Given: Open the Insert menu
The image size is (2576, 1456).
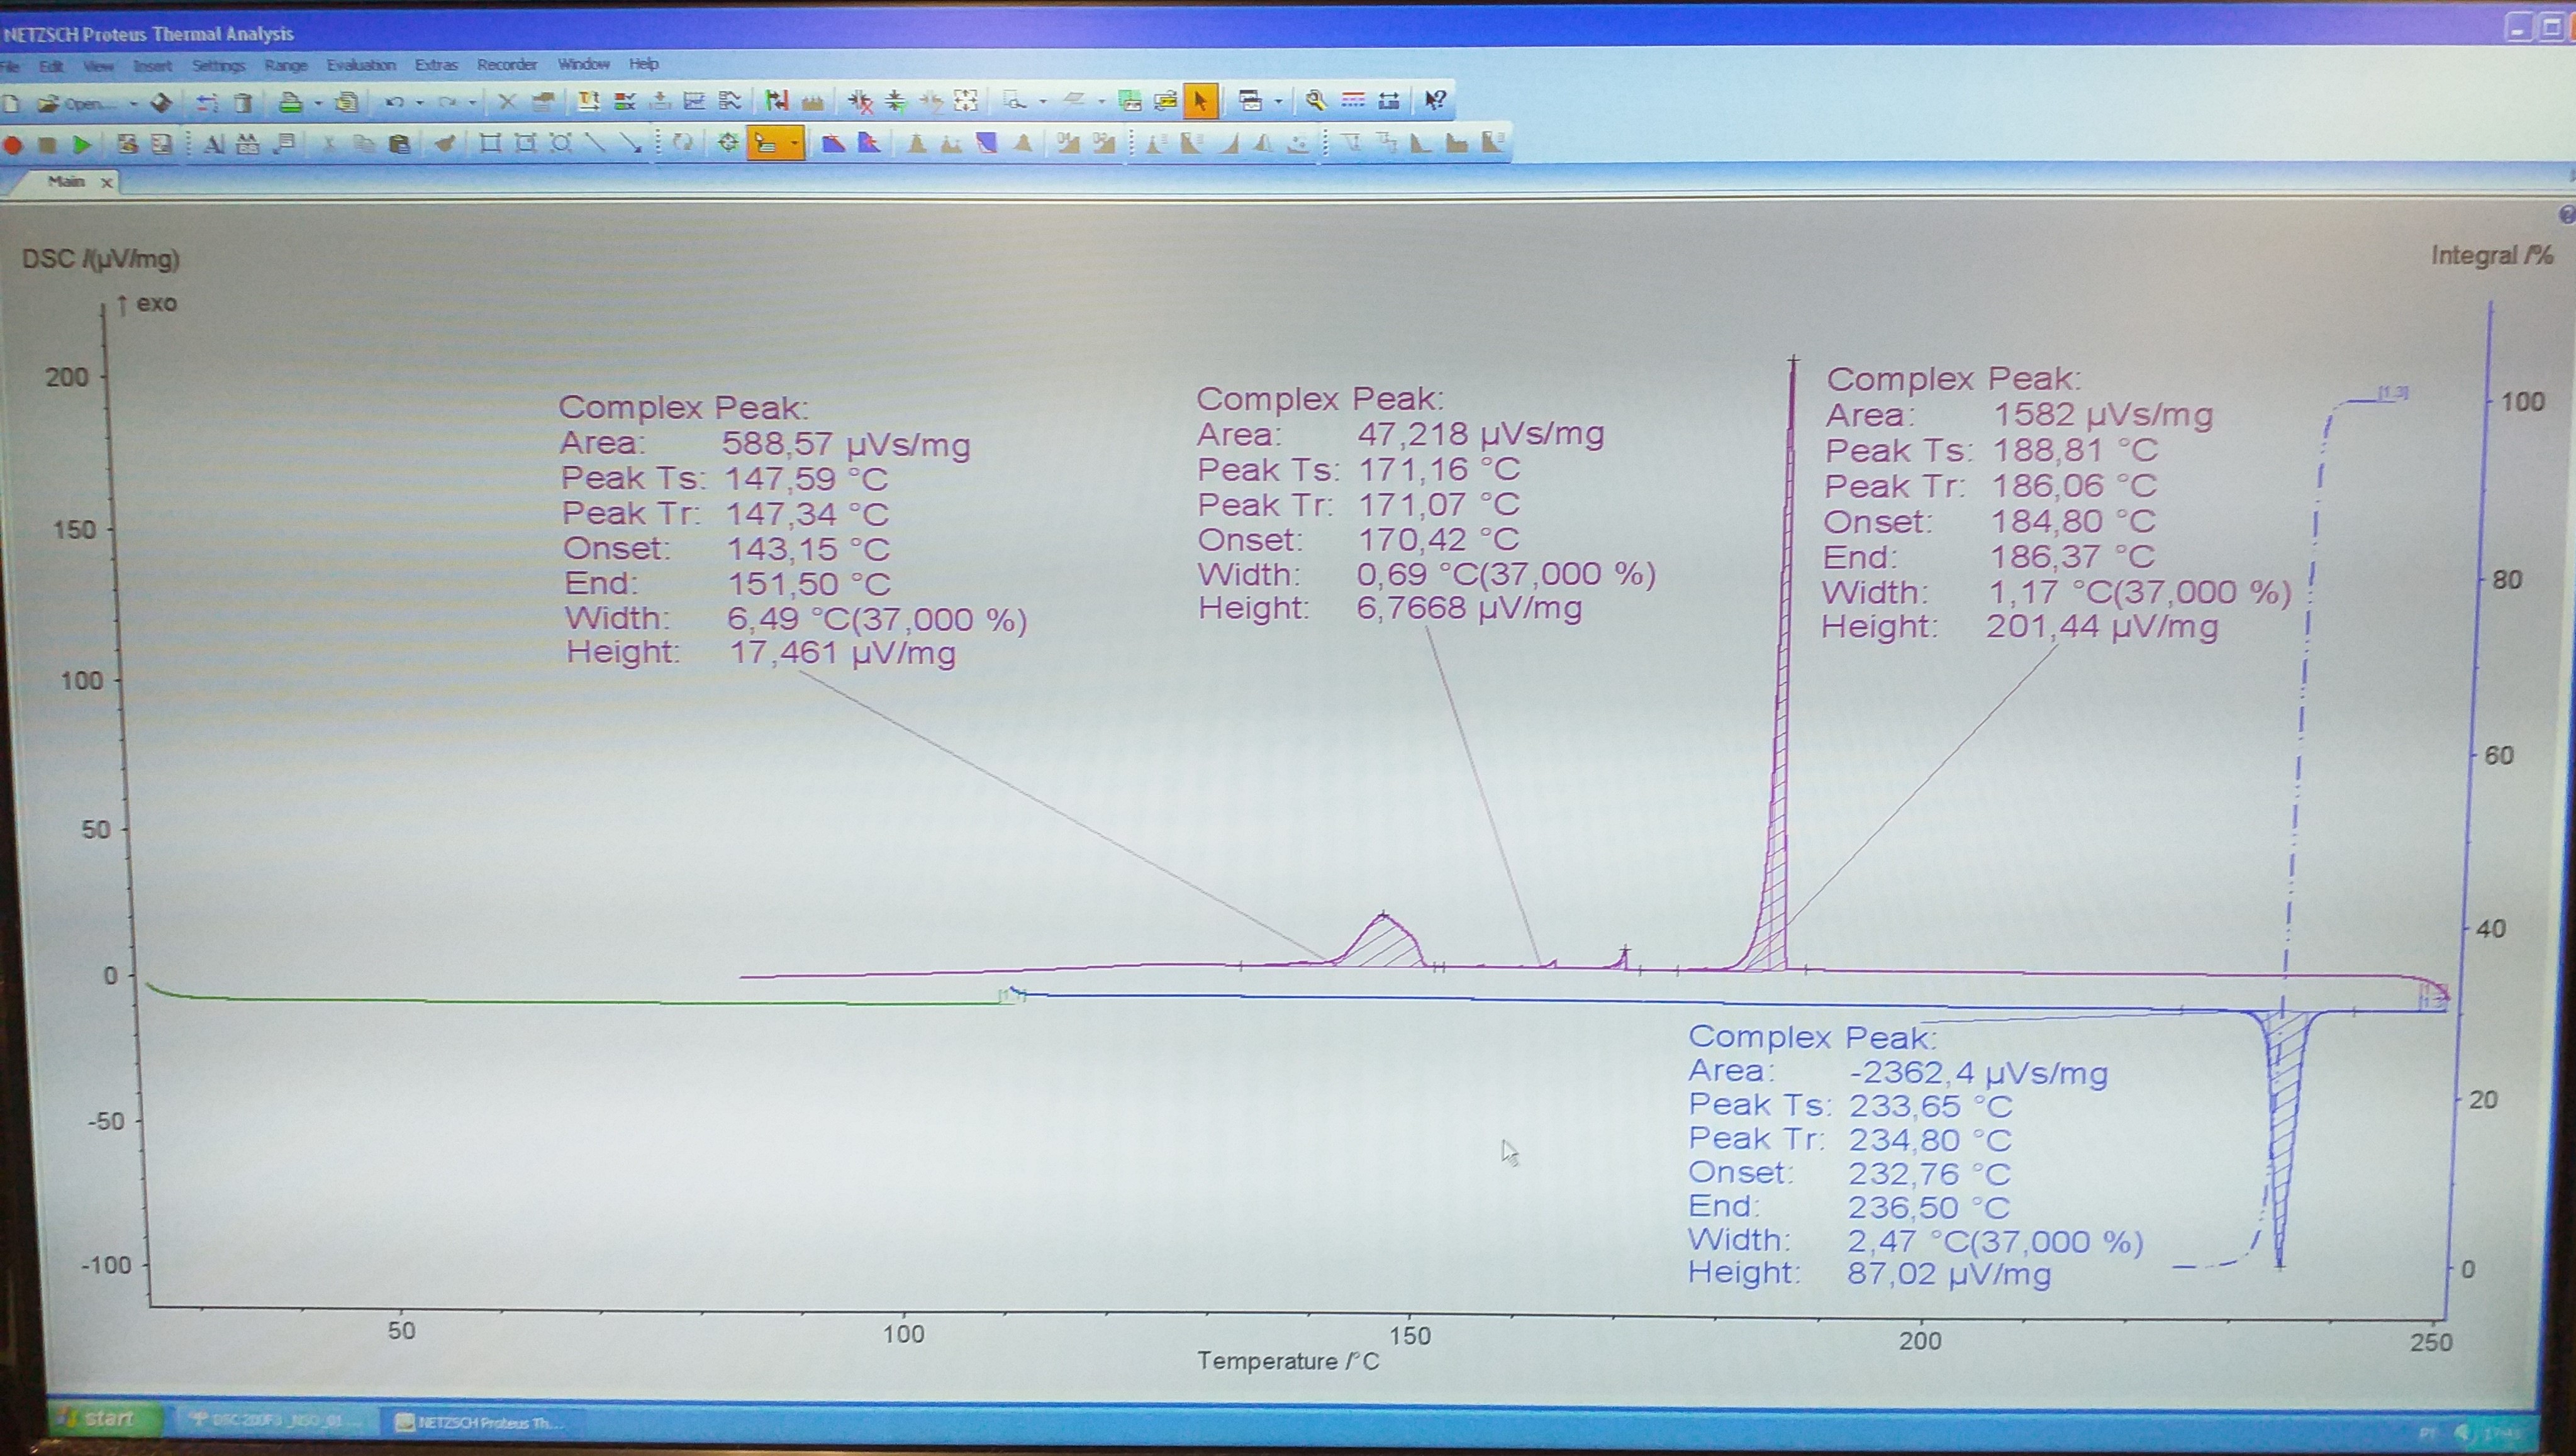Looking at the screenshot, I should [x=152, y=66].
